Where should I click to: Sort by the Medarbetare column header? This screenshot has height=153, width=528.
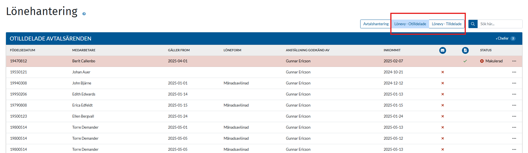[x=84, y=50]
